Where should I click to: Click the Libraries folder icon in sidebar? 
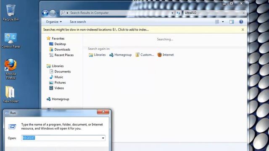[49, 66]
